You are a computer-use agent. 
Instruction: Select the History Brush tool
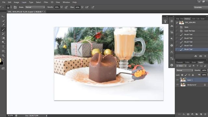point(3,34)
